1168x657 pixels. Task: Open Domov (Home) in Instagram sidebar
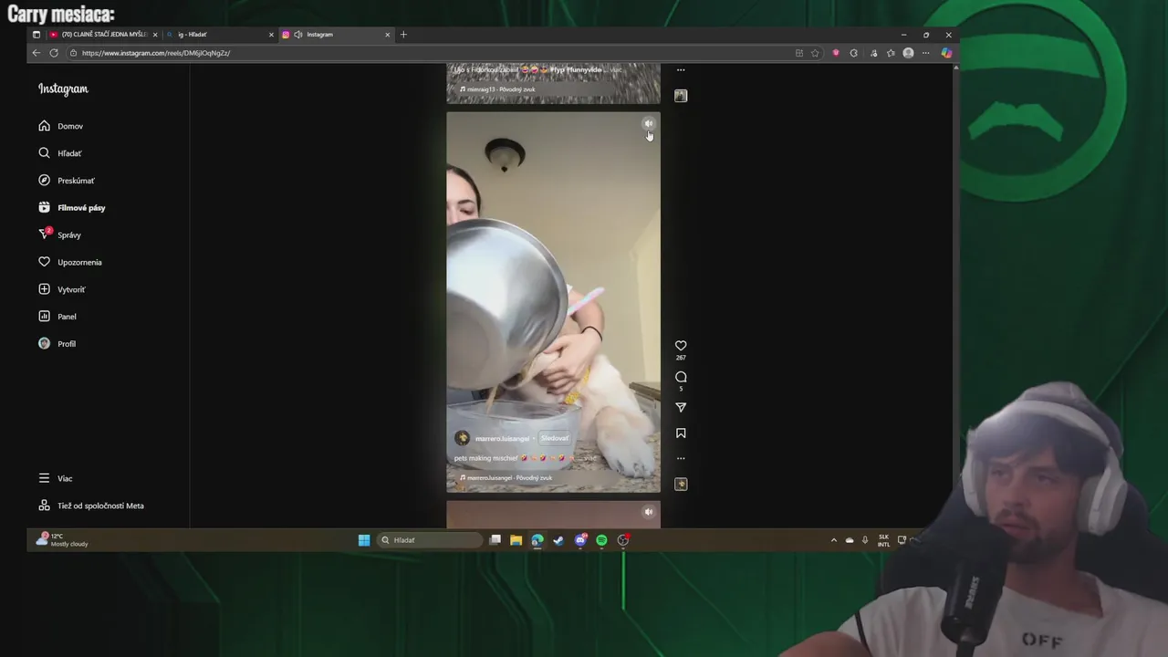[x=61, y=126]
